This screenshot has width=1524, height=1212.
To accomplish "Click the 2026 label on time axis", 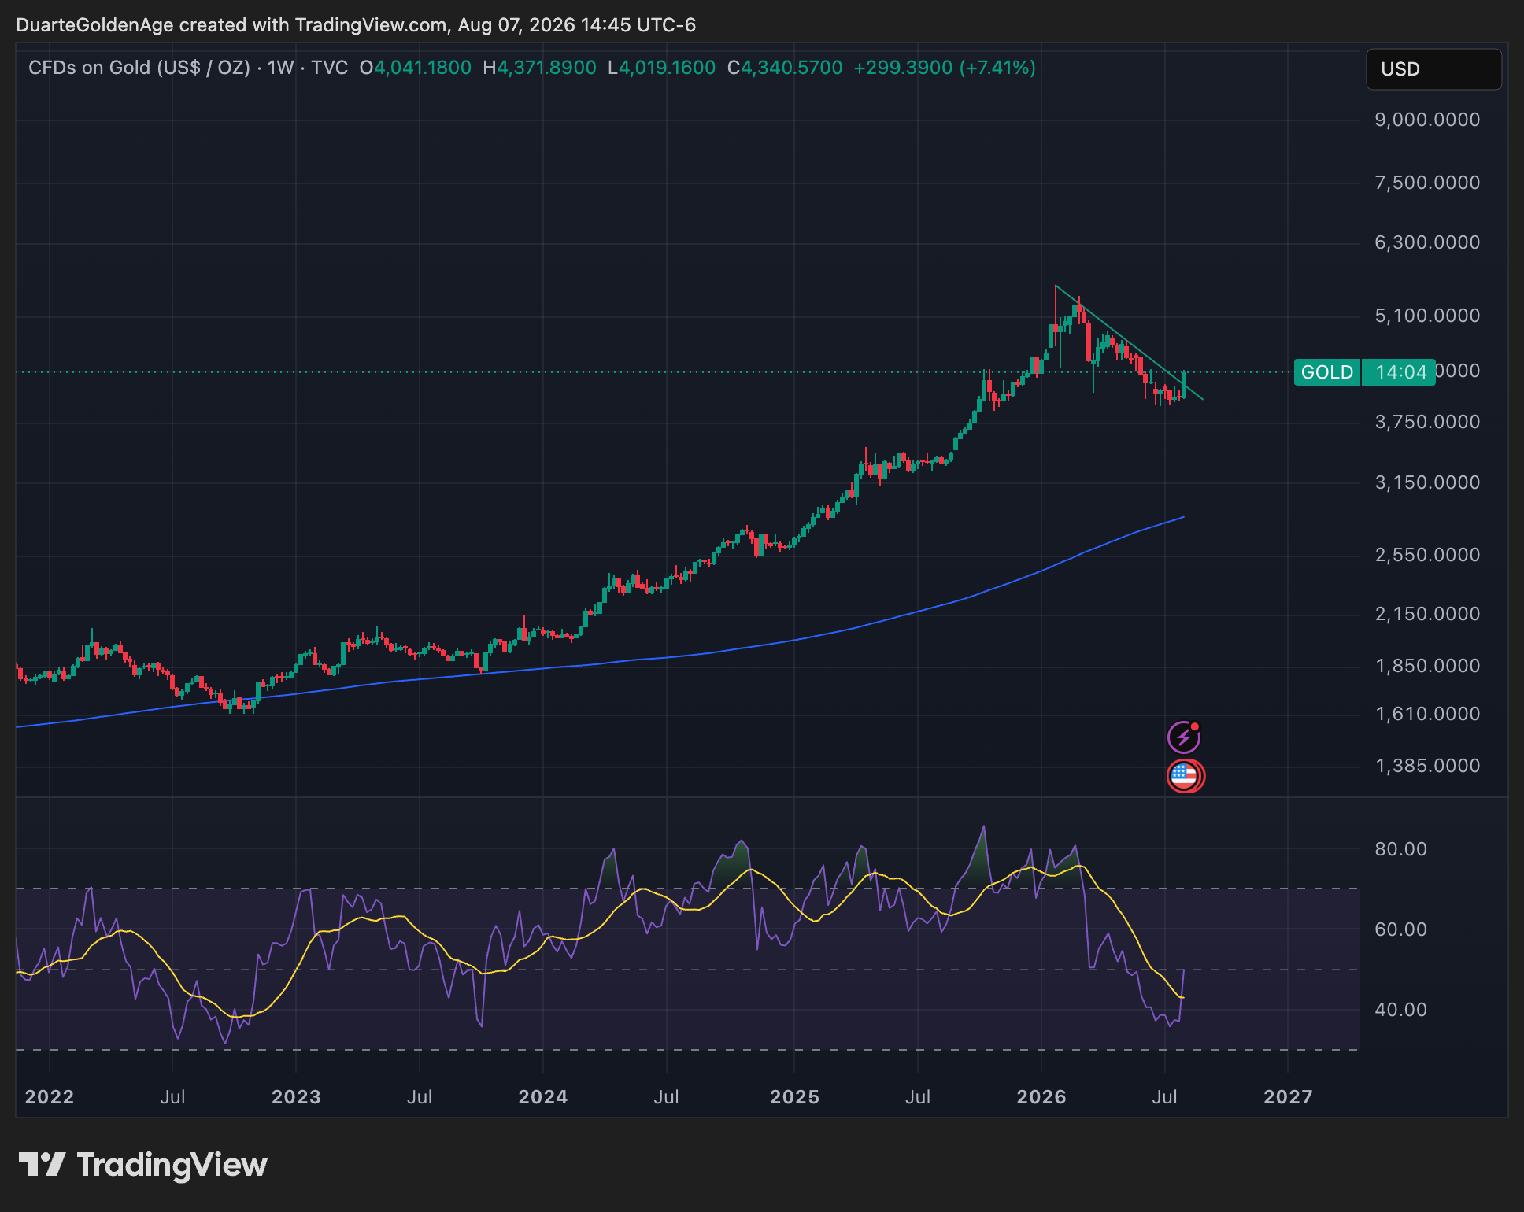I will (1041, 1097).
